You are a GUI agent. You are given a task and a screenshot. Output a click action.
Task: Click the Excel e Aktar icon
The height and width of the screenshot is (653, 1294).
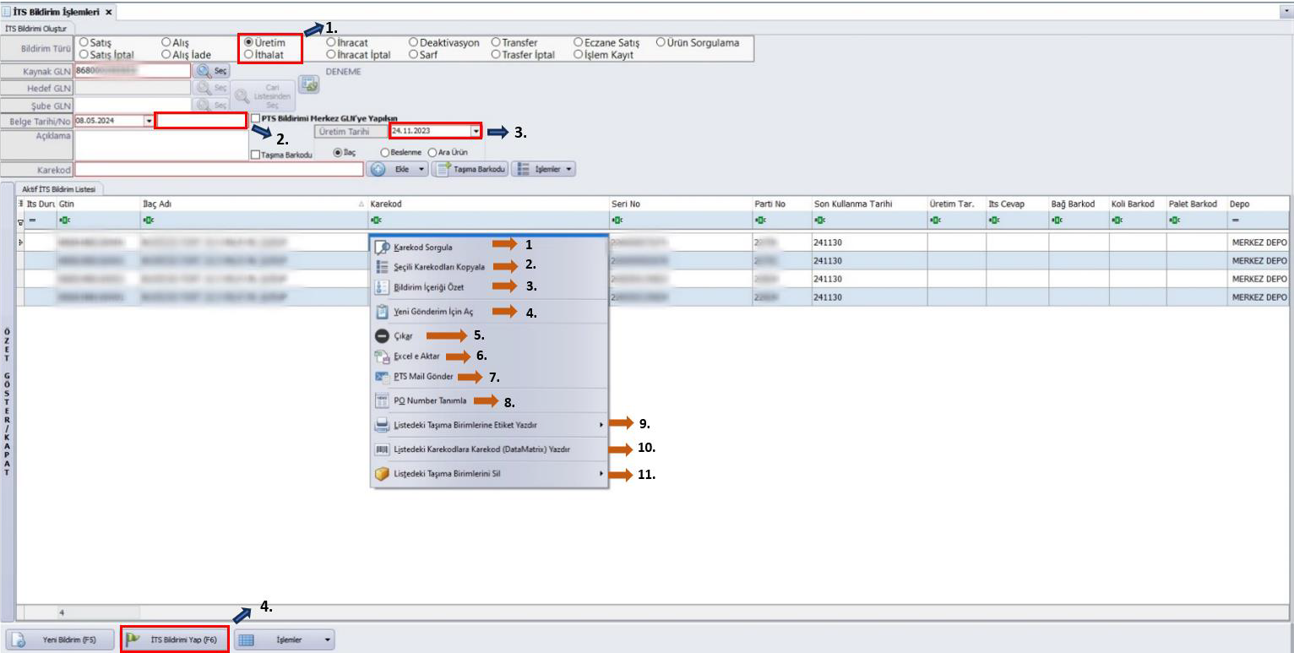tap(381, 356)
